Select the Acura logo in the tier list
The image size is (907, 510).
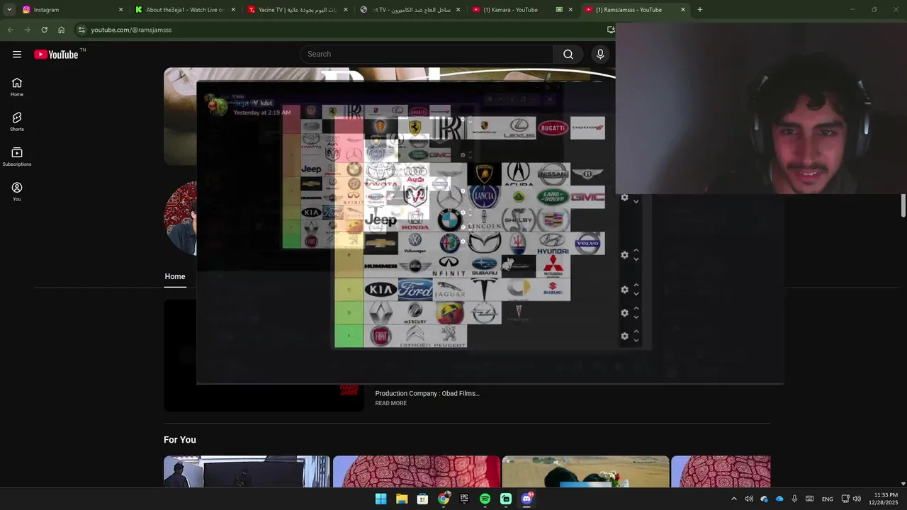[x=518, y=174]
